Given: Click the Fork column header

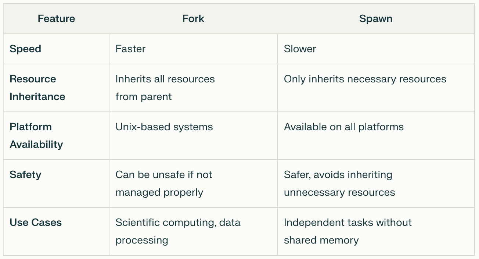Looking at the screenshot, I should pos(193,19).
